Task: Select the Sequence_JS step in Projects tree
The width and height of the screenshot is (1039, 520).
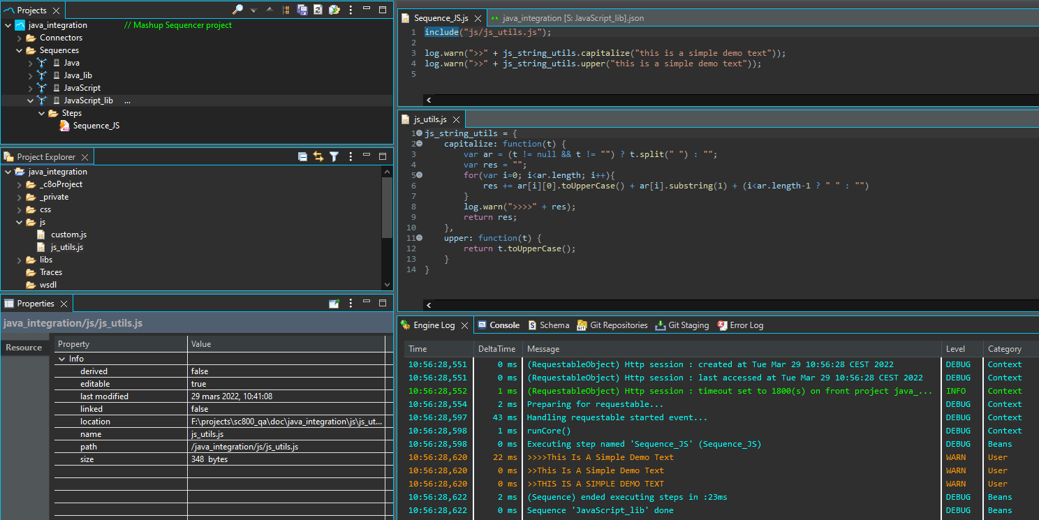Action: point(96,126)
